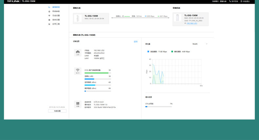Click the green CCQ quality progress bar
The height and width of the screenshot is (140, 259).
click(x=98, y=73)
